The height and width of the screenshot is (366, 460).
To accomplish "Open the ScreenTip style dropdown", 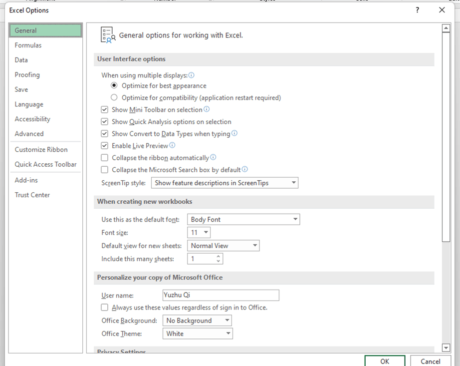I will pos(225,183).
